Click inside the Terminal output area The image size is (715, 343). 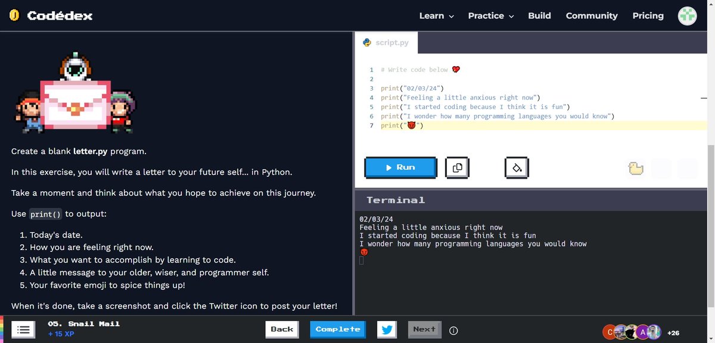click(x=530, y=262)
